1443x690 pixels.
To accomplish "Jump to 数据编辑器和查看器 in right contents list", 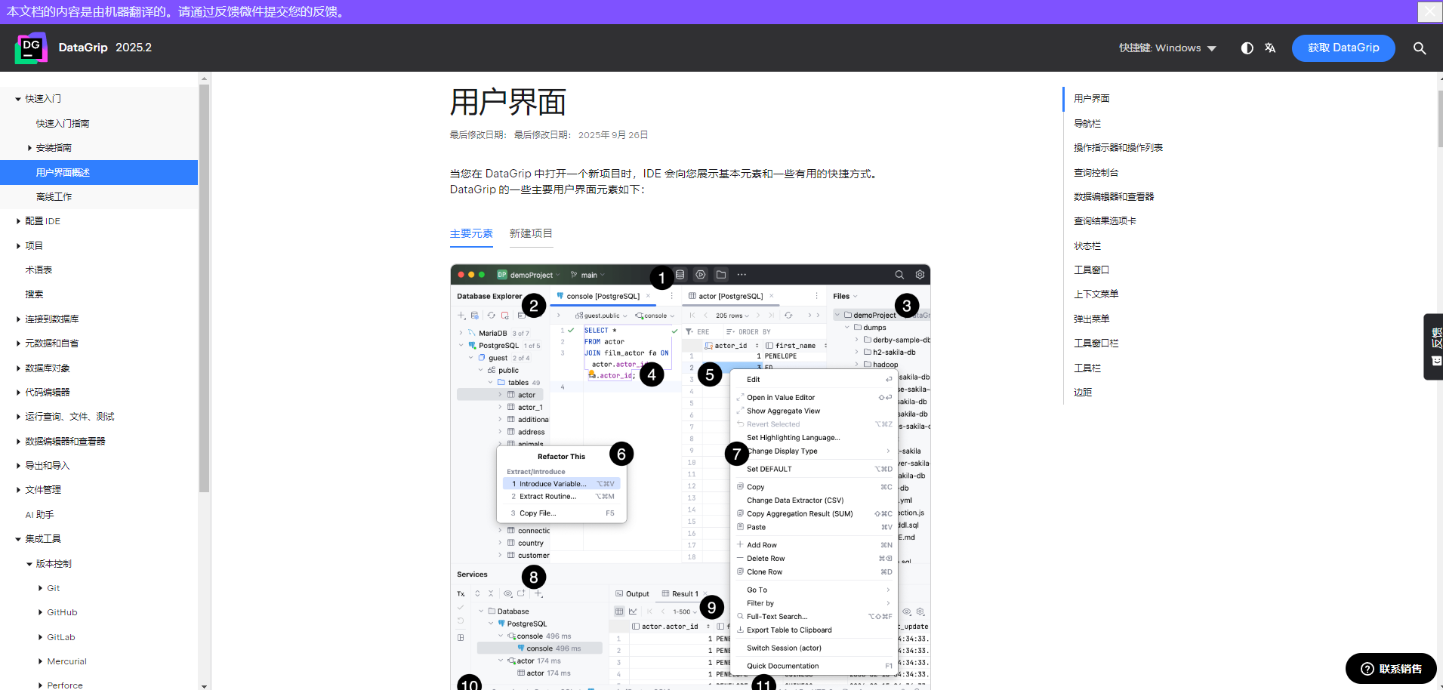I will (x=1114, y=197).
